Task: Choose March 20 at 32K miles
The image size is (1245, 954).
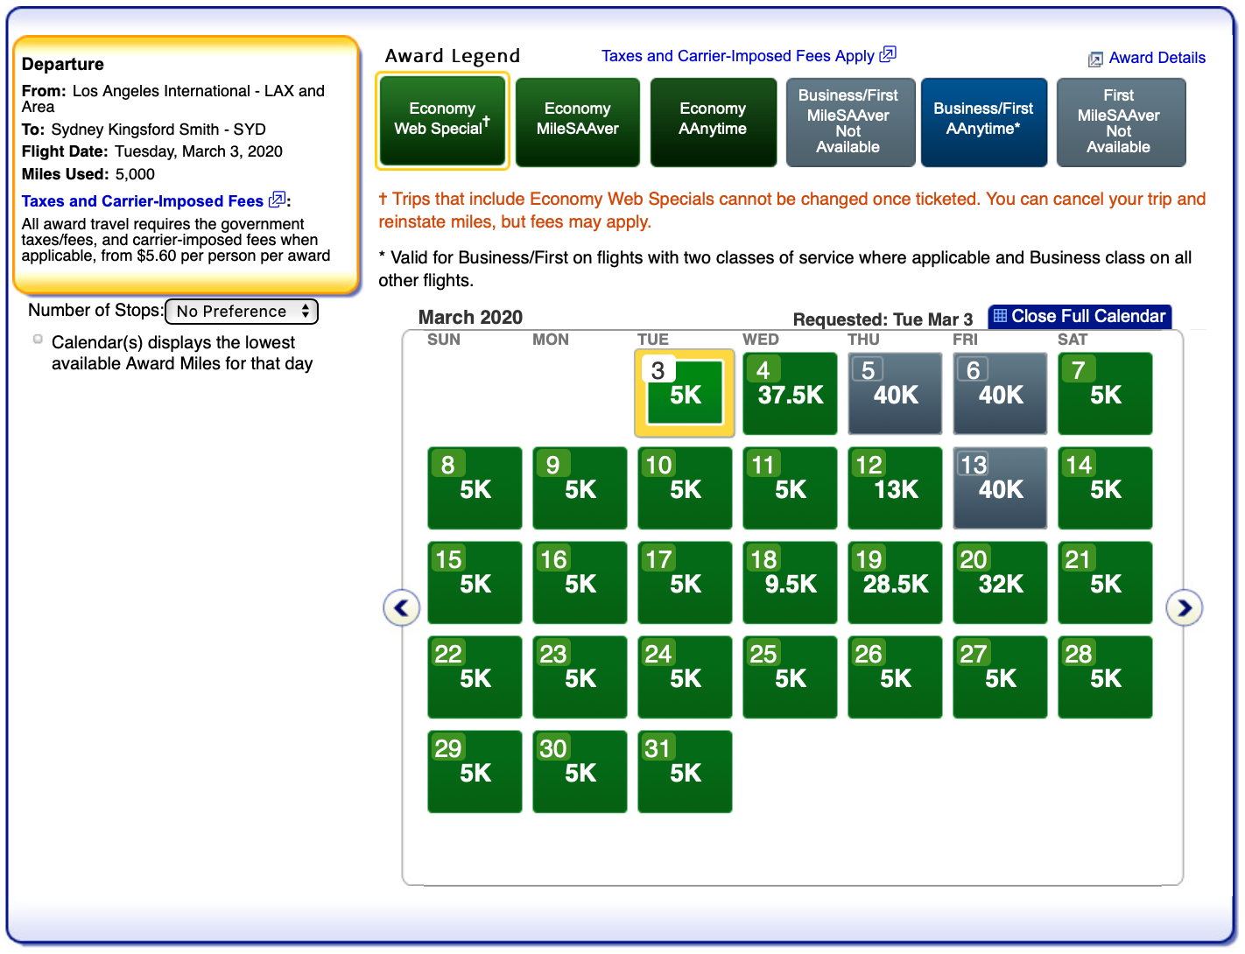Action: [x=1000, y=583]
